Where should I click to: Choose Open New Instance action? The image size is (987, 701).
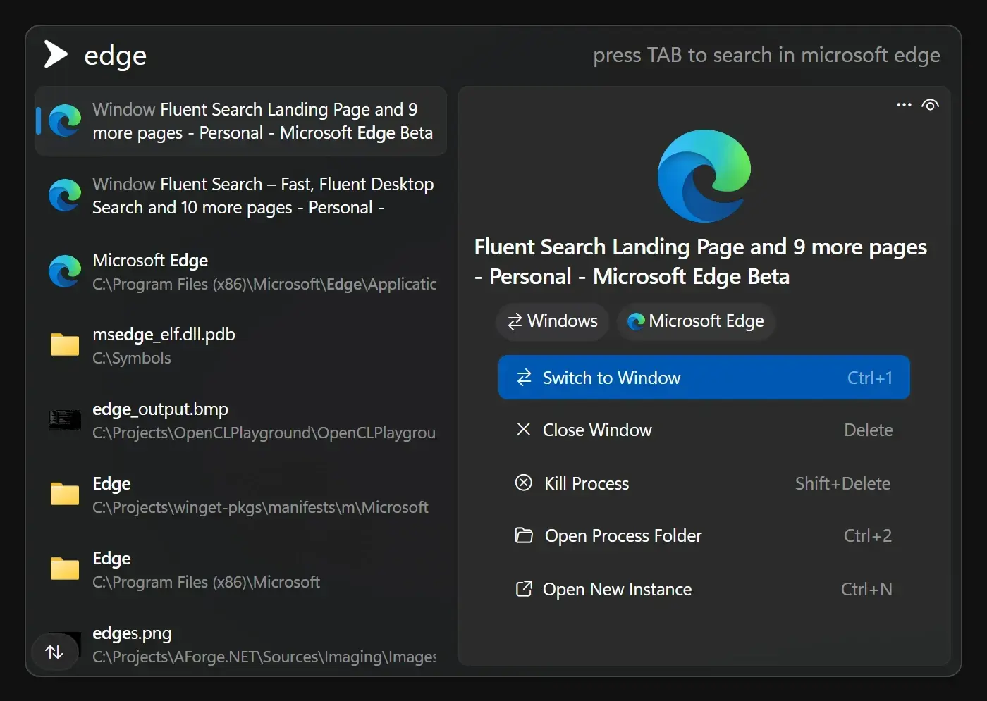coord(704,589)
